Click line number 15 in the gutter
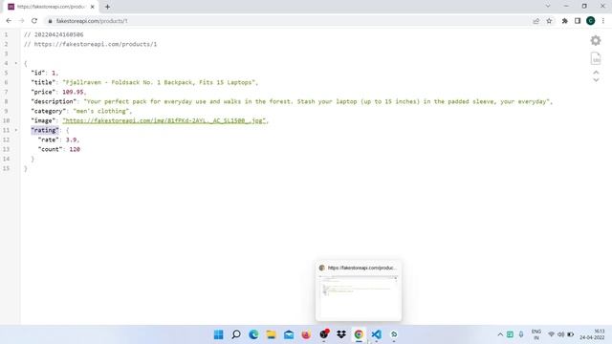Image resolution: width=612 pixels, height=344 pixels. [x=6, y=168]
